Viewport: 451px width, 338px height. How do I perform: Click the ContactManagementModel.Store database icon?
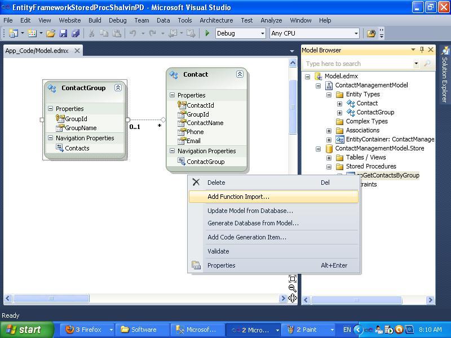click(329, 149)
